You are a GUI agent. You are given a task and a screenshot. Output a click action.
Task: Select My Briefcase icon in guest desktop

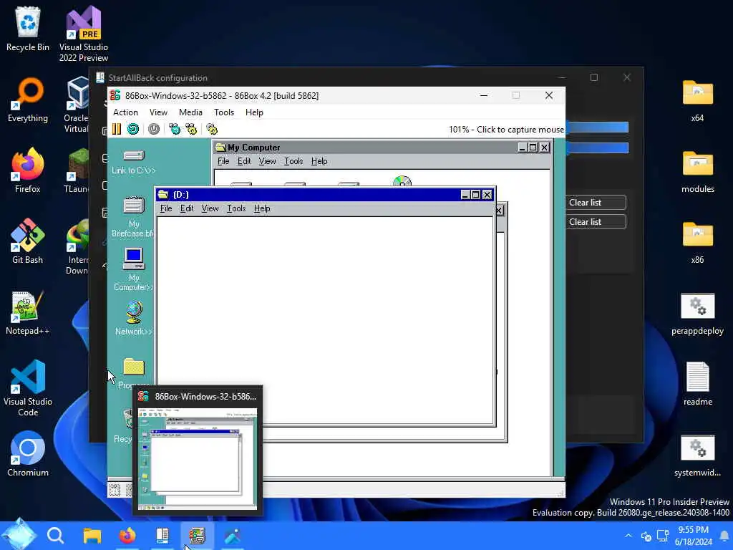(x=134, y=216)
